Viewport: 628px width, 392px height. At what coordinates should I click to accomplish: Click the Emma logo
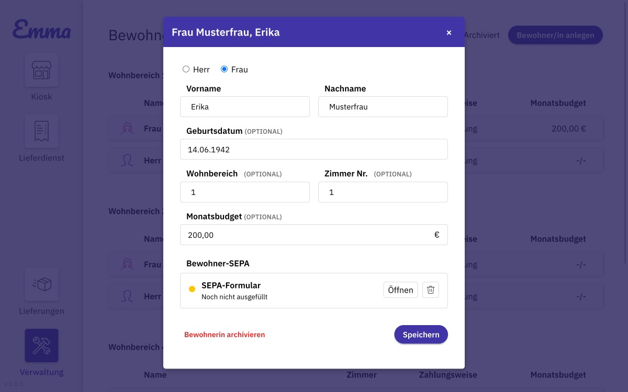click(41, 30)
